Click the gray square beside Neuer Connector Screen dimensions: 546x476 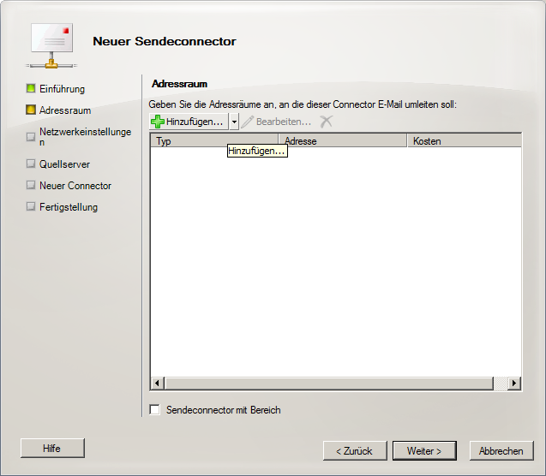(x=31, y=185)
